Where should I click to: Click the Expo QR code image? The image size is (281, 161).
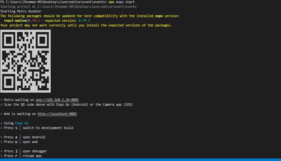tap(25, 61)
